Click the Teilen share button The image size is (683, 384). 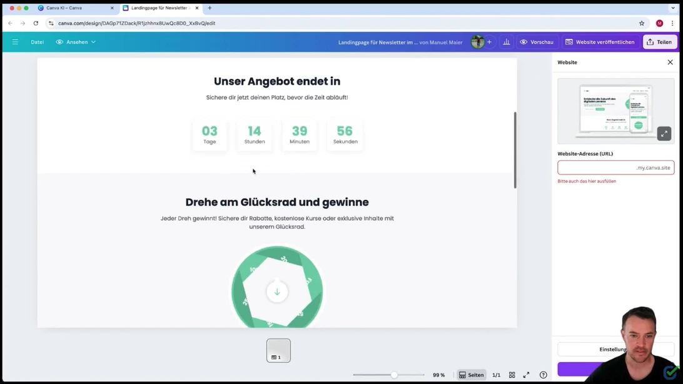coord(659,42)
